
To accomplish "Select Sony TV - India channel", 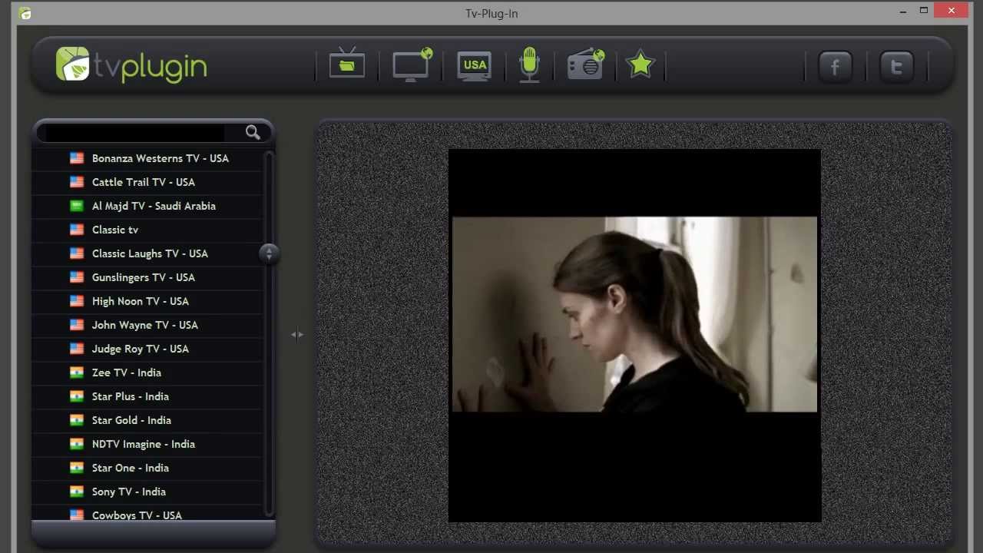I will [148, 492].
